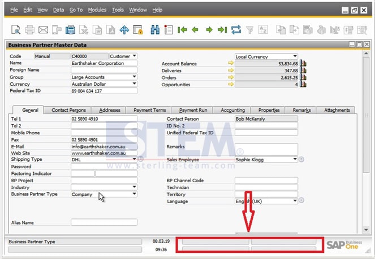Open Opportunities chart icon
The image size is (375, 259).
pyautogui.click(x=303, y=84)
